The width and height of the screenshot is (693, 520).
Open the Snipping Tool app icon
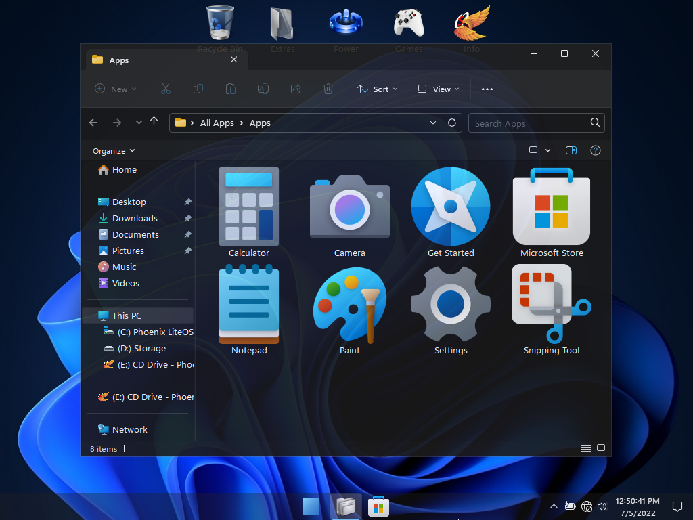coord(551,304)
